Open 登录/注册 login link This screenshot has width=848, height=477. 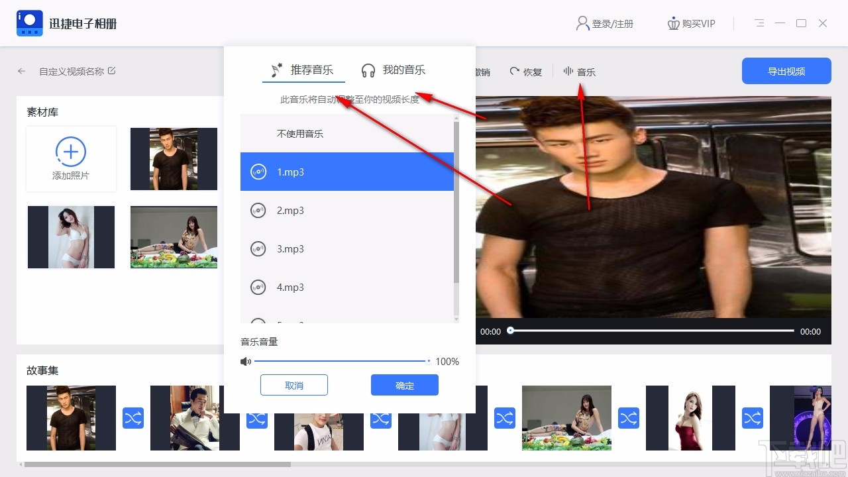point(605,24)
